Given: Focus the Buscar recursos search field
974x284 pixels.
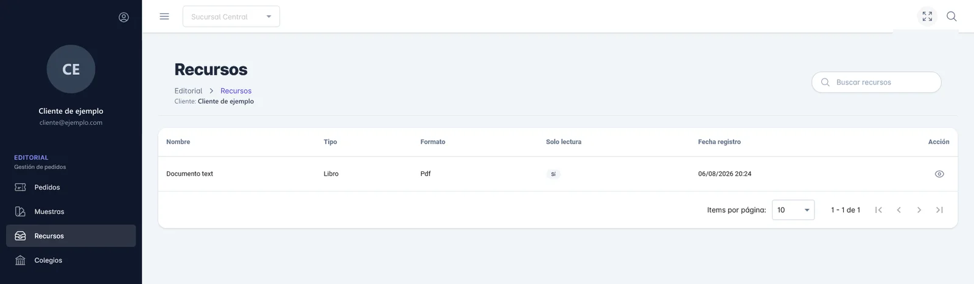Looking at the screenshot, I should point(877,82).
